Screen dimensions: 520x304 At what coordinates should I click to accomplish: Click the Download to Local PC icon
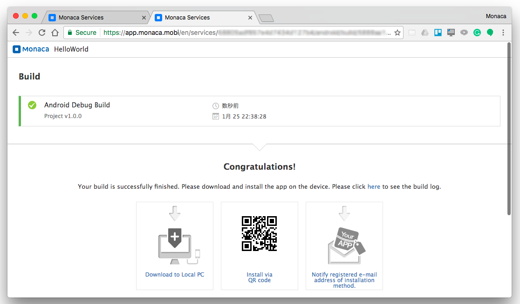point(175,243)
